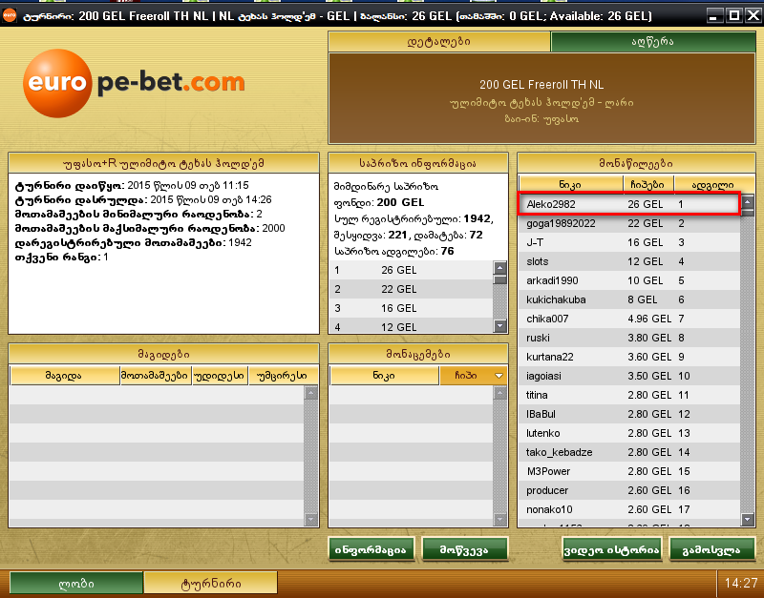
Task: Select player chika007 row
Action: tap(629, 319)
